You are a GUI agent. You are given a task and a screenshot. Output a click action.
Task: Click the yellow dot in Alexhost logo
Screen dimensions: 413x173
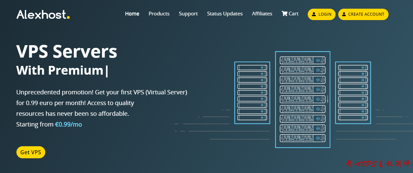click(x=68, y=18)
